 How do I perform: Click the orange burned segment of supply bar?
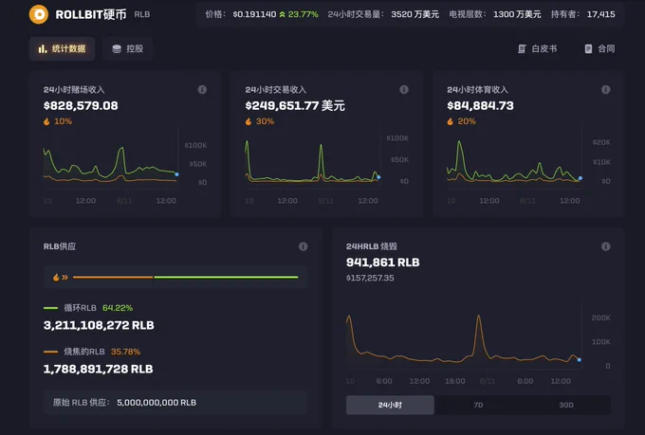tap(113, 277)
